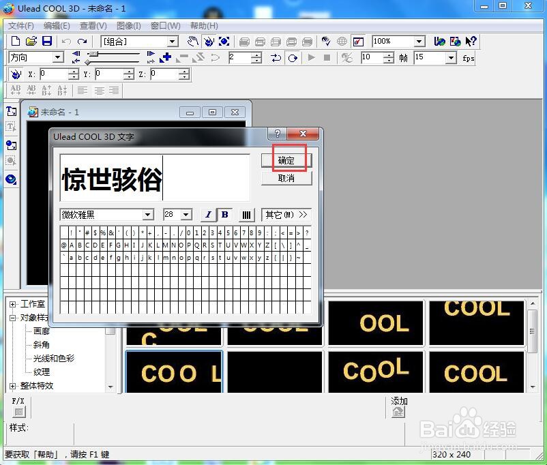This screenshot has width=547, height=465.
Task: Click the text input area with 惊世骇俗
Action: [155, 178]
